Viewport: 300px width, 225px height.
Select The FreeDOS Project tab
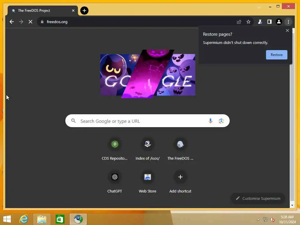[42, 11]
